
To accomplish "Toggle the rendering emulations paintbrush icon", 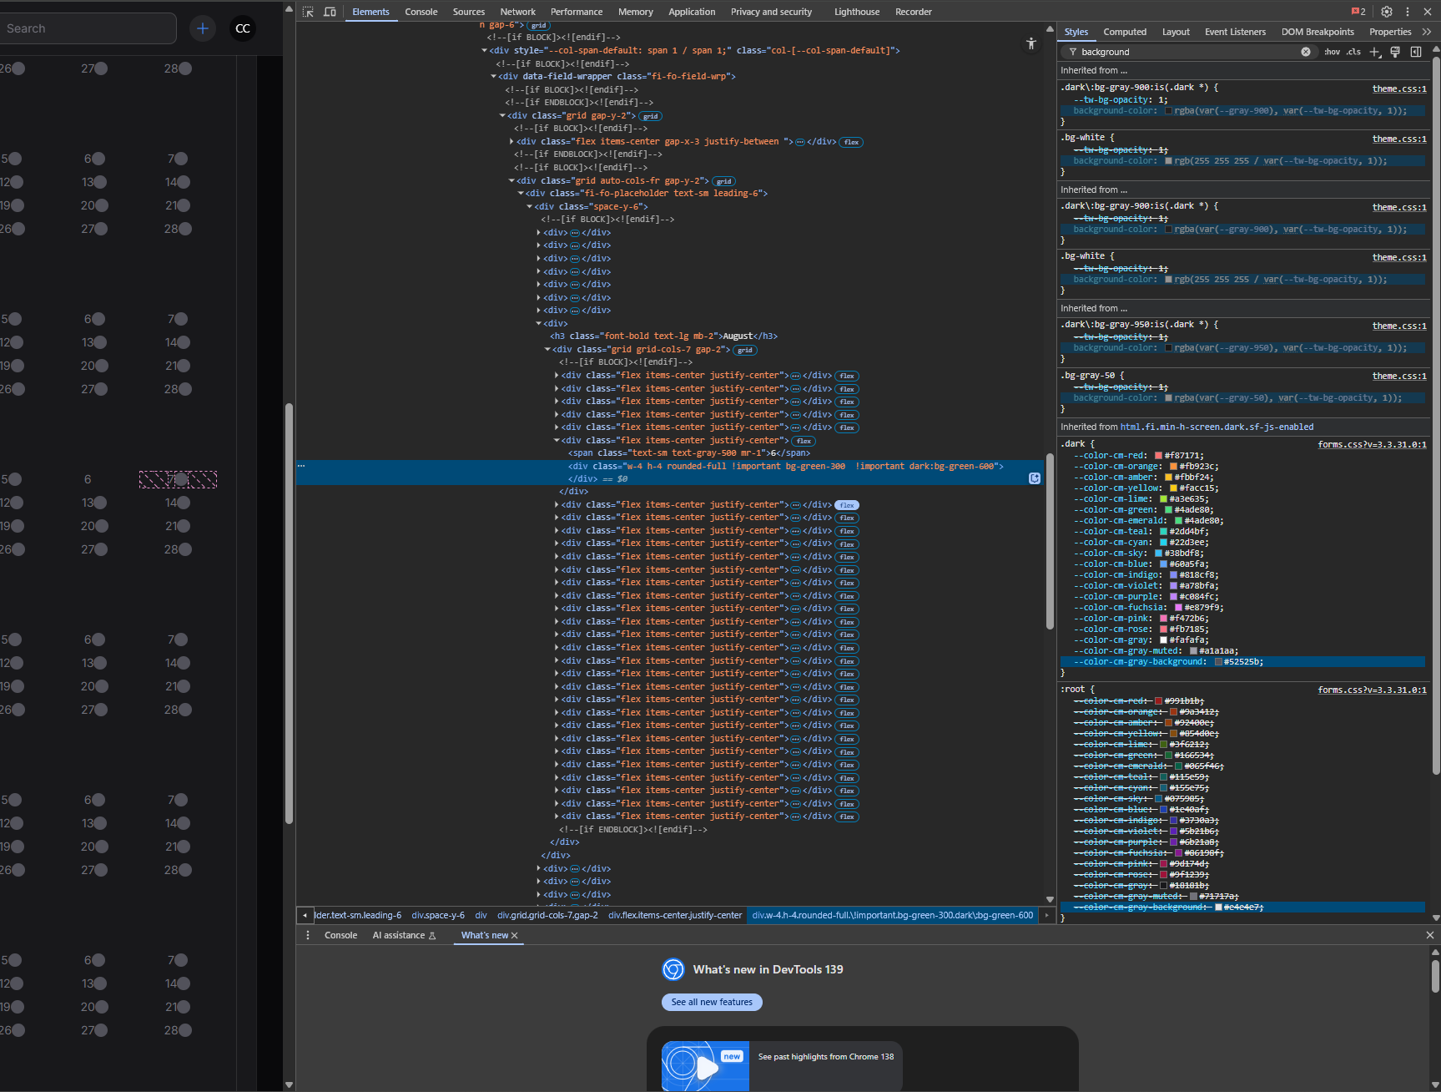I will click(1395, 52).
